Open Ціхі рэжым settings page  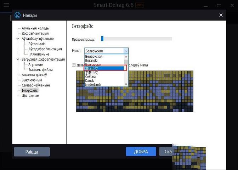[x=30, y=96]
